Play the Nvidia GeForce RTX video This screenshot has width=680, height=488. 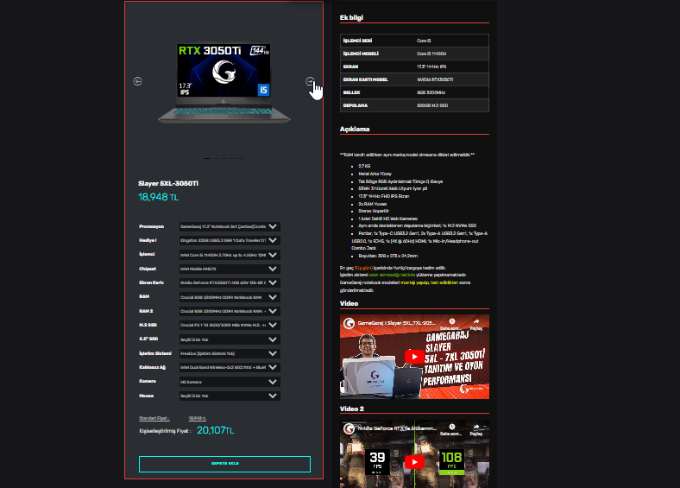(x=414, y=462)
